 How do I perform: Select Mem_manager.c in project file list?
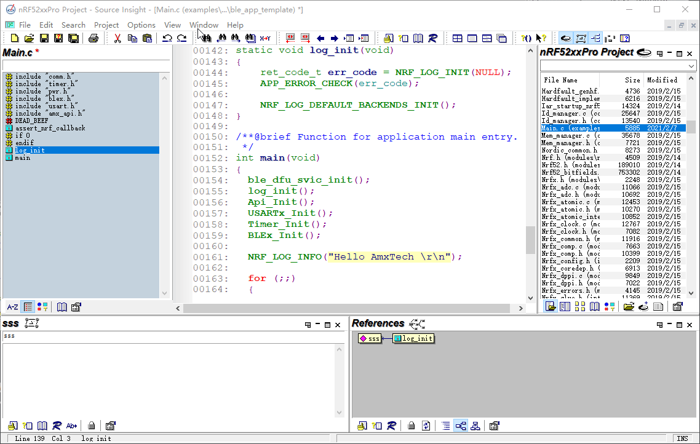[613, 136]
